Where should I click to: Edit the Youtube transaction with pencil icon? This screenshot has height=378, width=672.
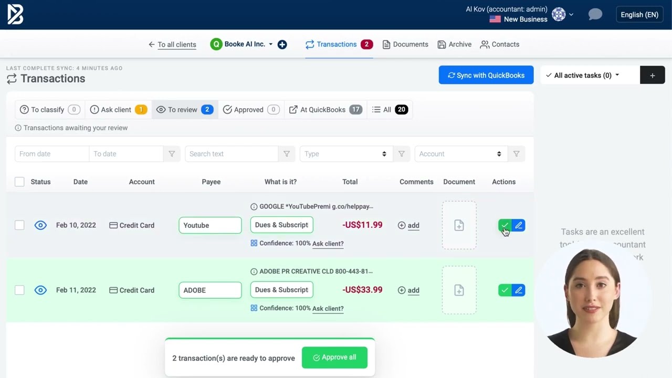pos(518,225)
